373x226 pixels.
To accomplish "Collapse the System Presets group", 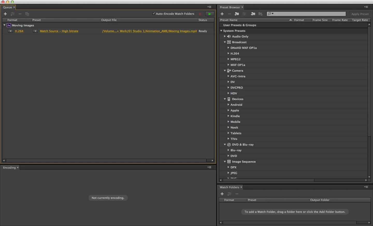I will click(221, 31).
